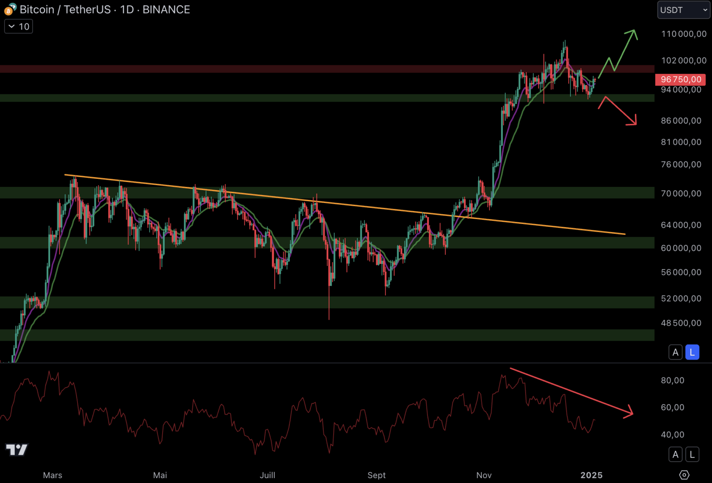
Task: Open the USDT currency dropdown
Action: (x=683, y=10)
